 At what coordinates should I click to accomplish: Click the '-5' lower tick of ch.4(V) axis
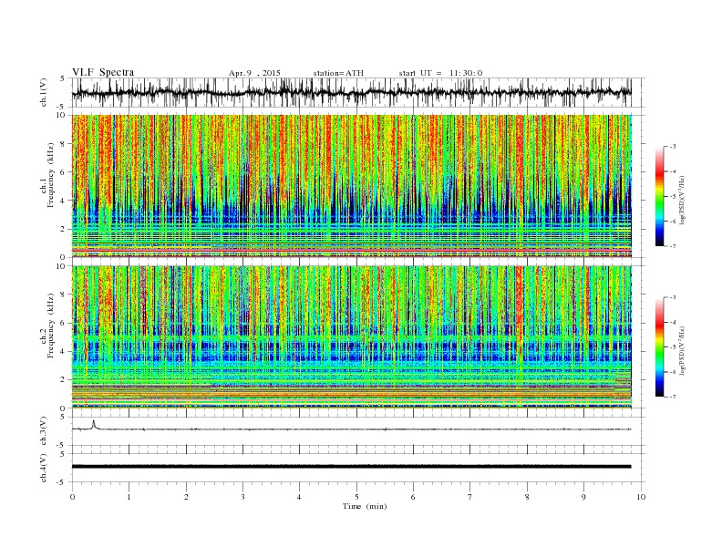click(x=62, y=482)
